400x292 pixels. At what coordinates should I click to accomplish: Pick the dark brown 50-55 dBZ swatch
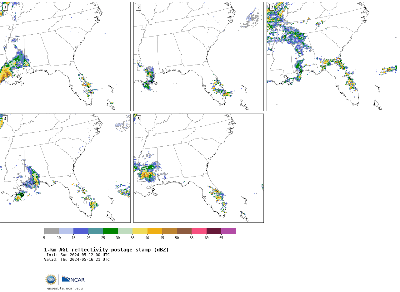184,231
